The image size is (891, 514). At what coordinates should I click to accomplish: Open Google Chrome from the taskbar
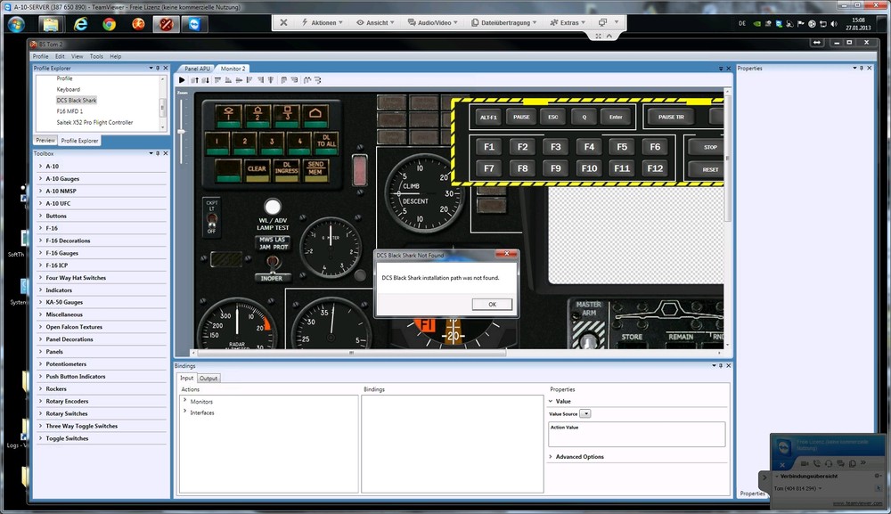tap(109, 24)
